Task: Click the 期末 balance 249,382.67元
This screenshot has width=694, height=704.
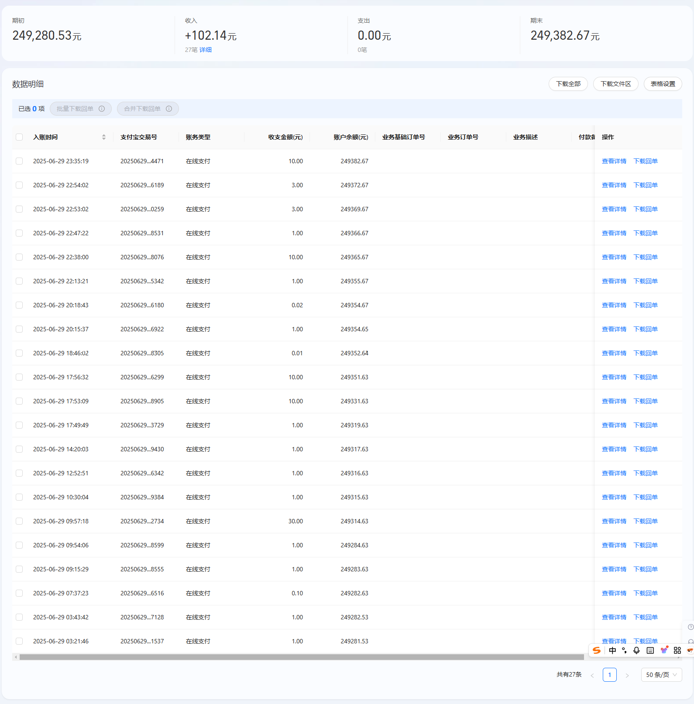Action: click(x=565, y=35)
